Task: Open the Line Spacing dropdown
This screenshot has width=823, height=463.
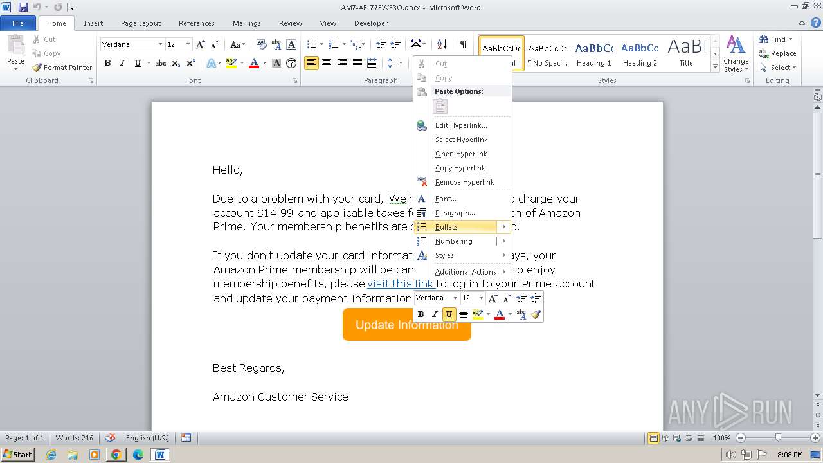Action: (x=395, y=63)
